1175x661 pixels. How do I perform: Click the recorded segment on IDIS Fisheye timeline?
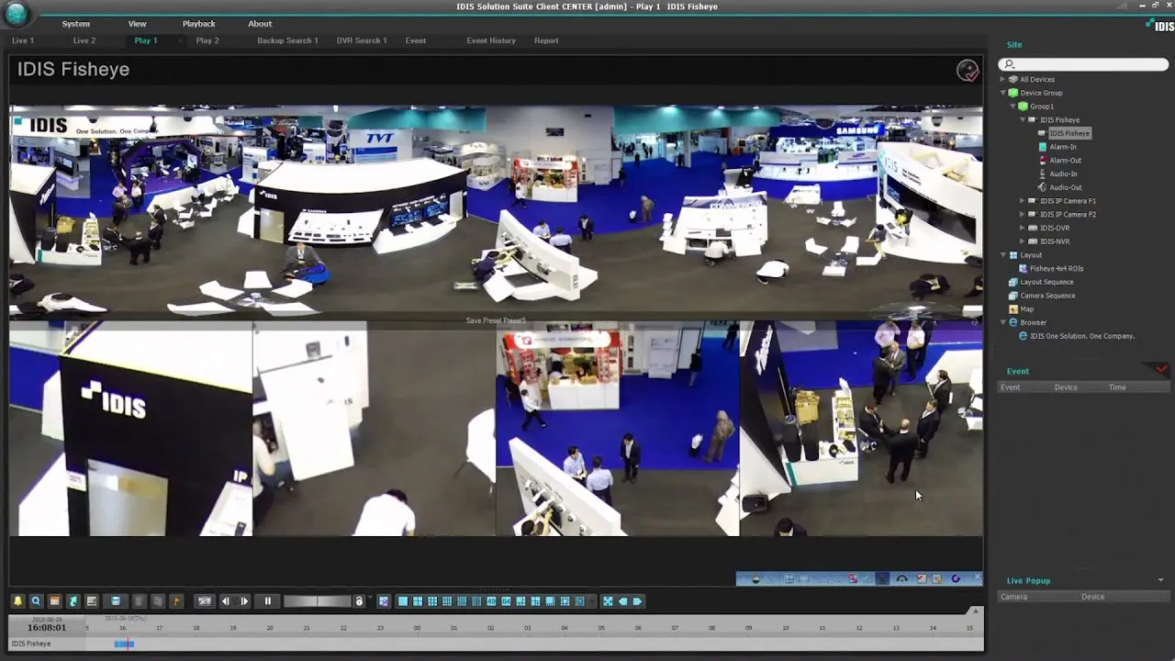[x=124, y=644]
